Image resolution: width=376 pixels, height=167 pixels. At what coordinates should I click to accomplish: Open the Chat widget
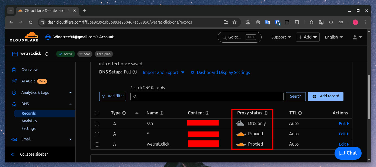[348, 153]
